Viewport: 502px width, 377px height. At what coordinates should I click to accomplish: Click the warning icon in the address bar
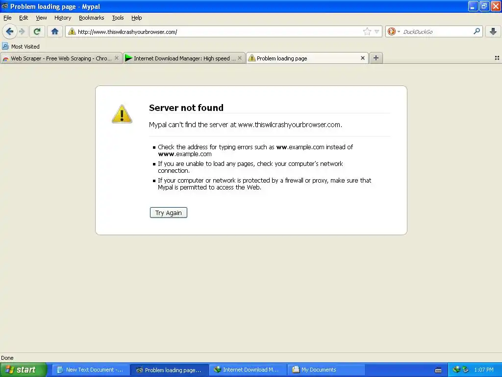coord(72,31)
